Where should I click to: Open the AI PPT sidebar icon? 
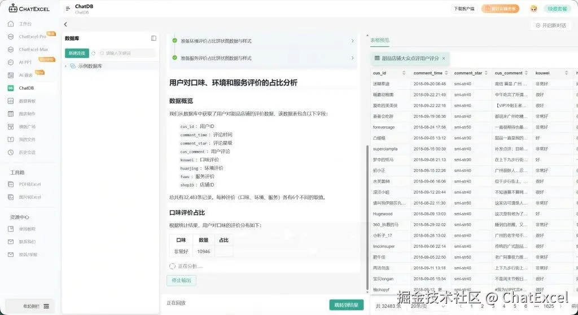pyautogui.click(x=11, y=62)
